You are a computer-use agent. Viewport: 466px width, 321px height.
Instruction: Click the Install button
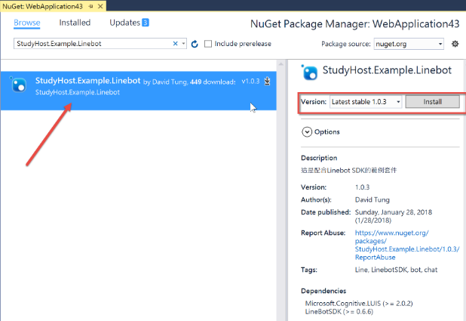(x=432, y=102)
